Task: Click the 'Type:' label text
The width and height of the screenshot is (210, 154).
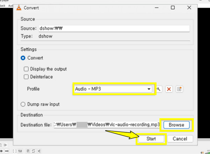Action: 27,36
